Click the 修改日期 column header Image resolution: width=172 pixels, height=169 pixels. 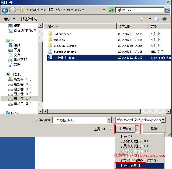pos(133,26)
